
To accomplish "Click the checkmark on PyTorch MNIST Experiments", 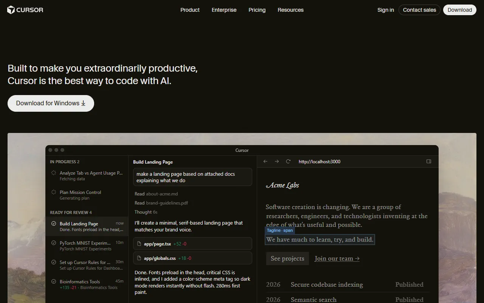I will (x=54, y=243).
